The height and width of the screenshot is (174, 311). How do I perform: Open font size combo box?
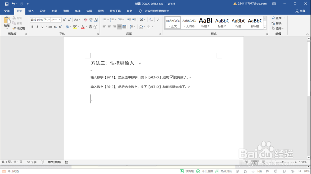coord(56,20)
